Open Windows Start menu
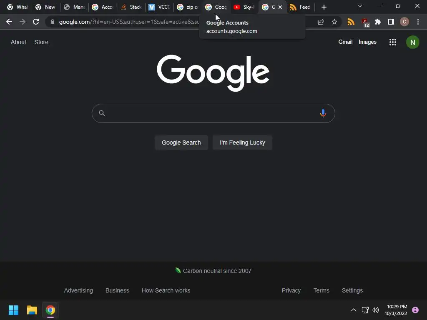 (13, 310)
